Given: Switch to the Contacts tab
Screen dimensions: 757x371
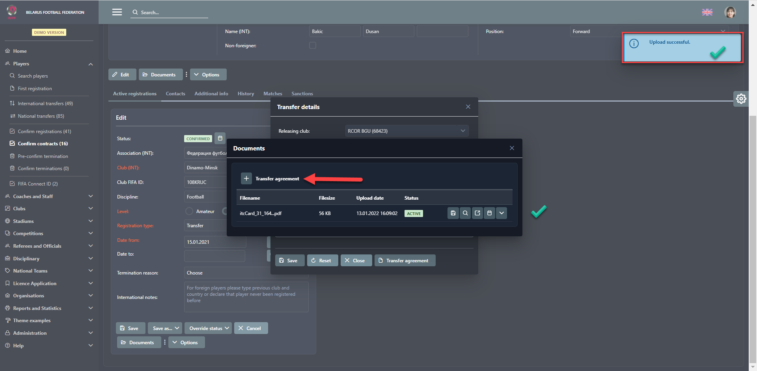Looking at the screenshot, I should [x=175, y=94].
